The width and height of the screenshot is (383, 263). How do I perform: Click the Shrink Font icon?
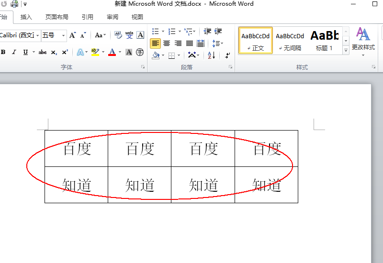click(x=83, y=35)
